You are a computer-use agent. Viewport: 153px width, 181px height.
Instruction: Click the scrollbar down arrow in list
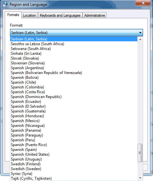pos(140,178)
